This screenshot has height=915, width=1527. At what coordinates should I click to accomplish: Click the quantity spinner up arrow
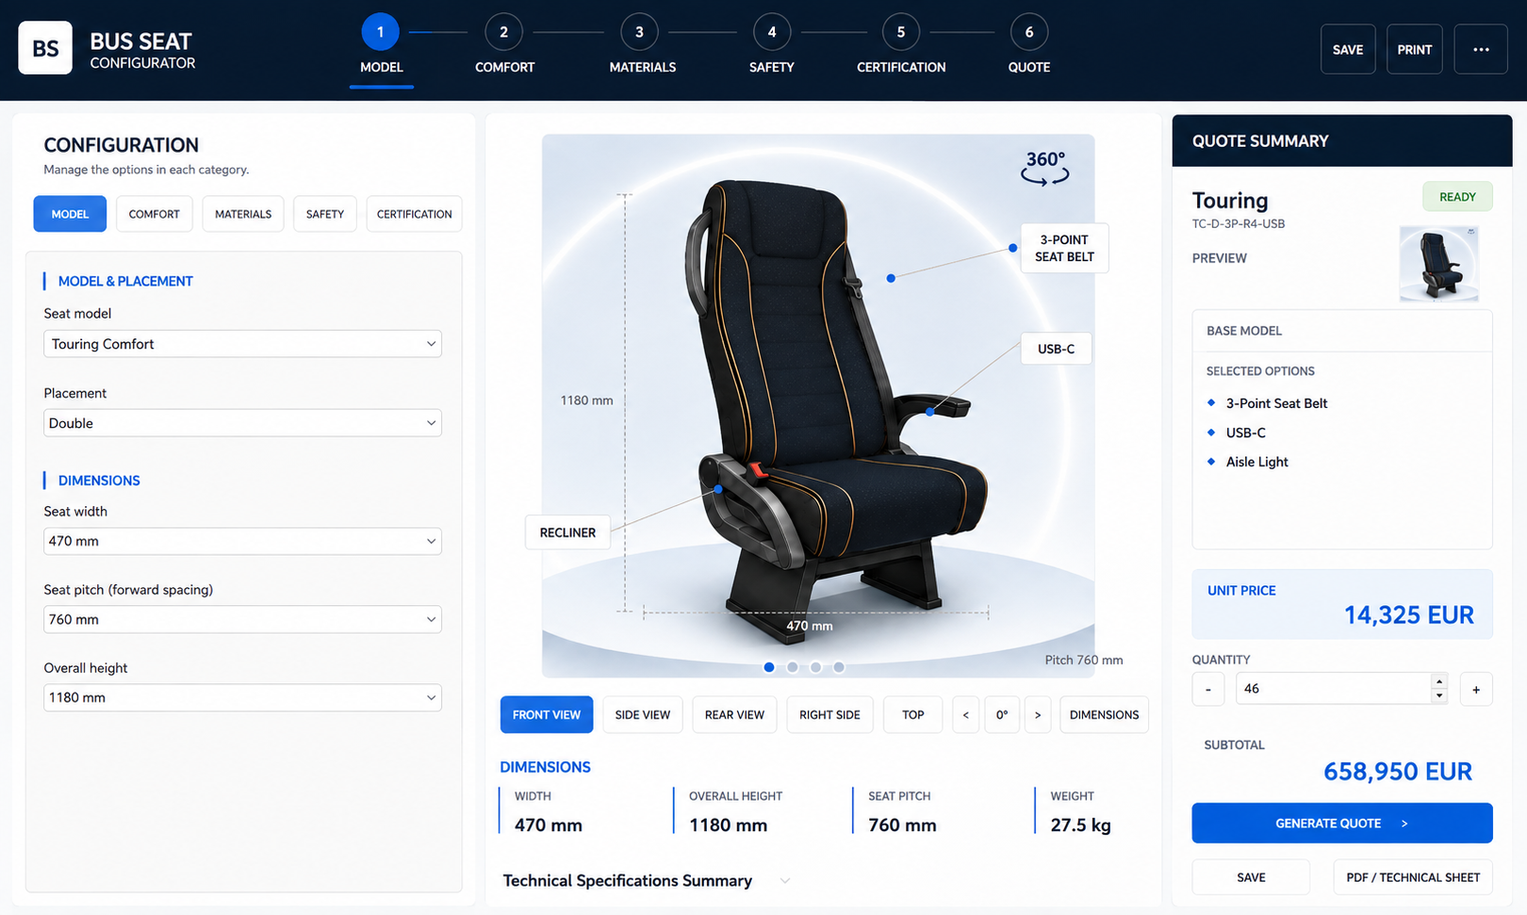[x=1438, y=681]
